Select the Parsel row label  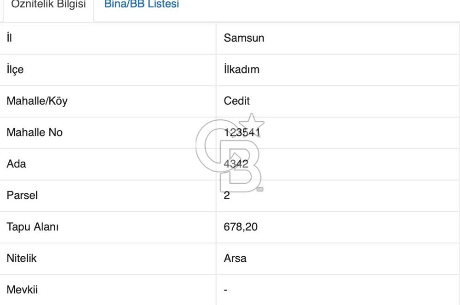(22, 195)
